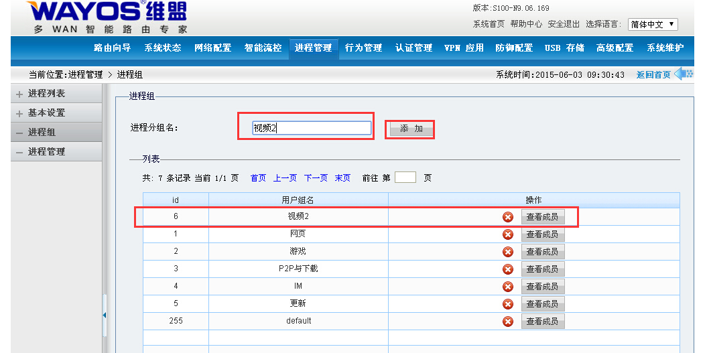
Task: Expand the 进程列表 sidebar section
Action: 19,94
